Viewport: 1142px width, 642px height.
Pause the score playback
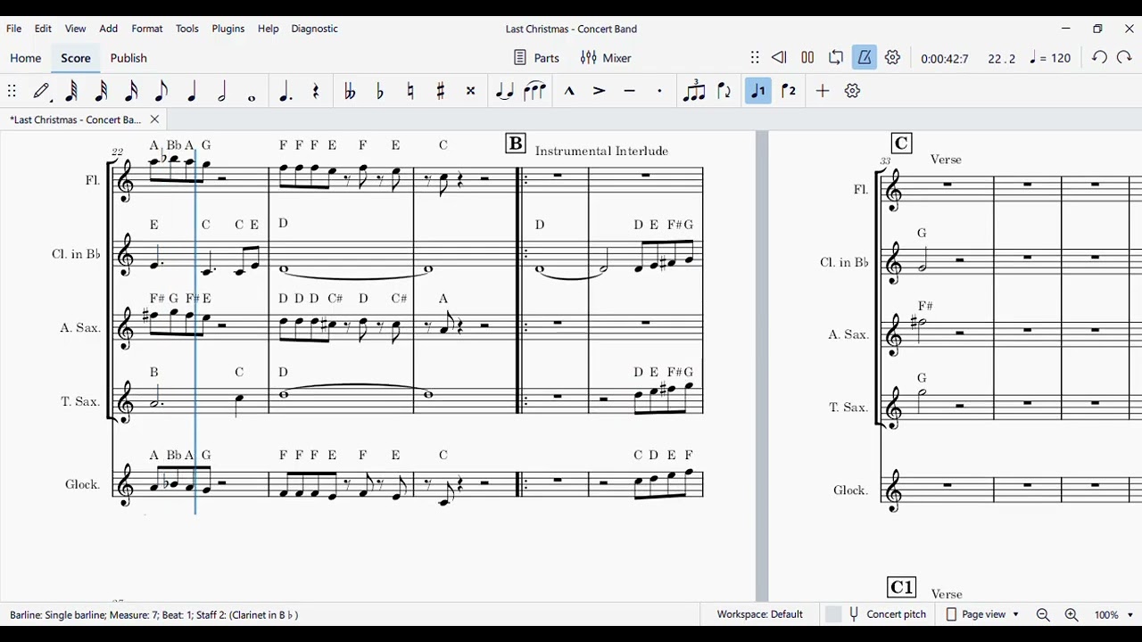coord(807,58)
